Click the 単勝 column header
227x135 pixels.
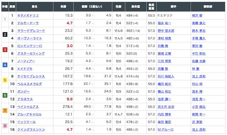(63, 7)
